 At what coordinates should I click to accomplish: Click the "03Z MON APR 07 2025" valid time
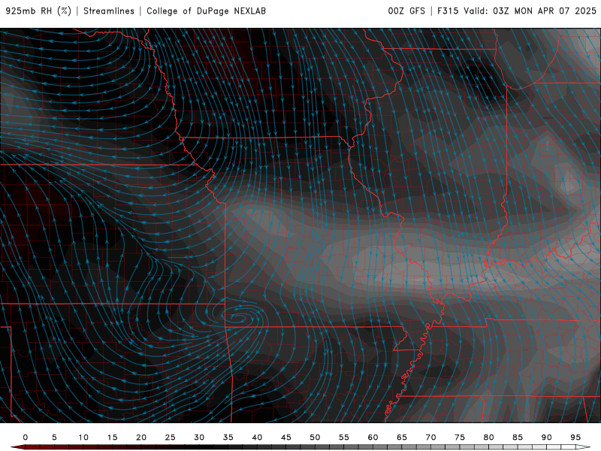(x=544, y=11)
